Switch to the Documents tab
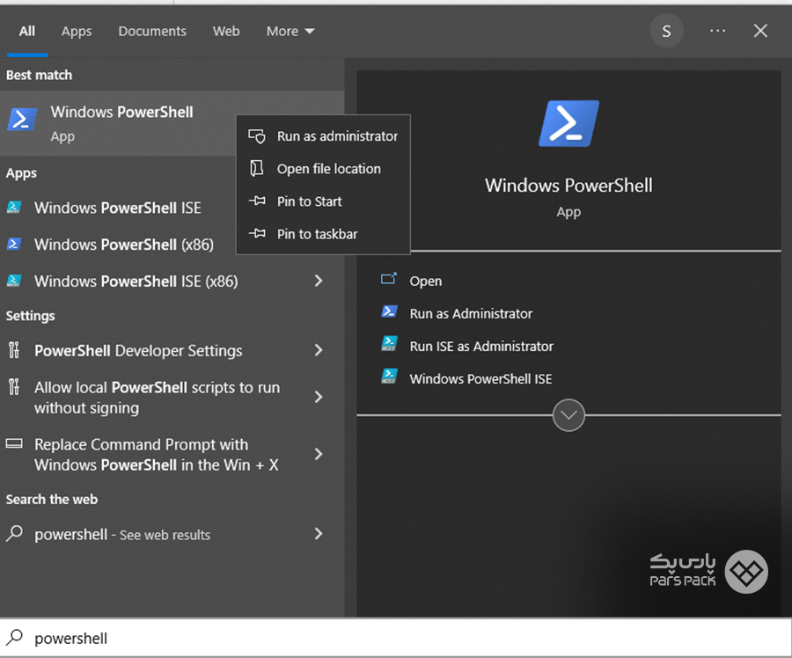Screen dimensions: 792x658 pyautogui.click(x=152, y=32)
